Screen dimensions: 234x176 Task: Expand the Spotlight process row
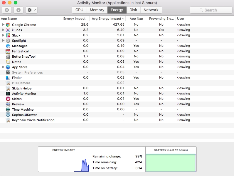coord(3,40)
